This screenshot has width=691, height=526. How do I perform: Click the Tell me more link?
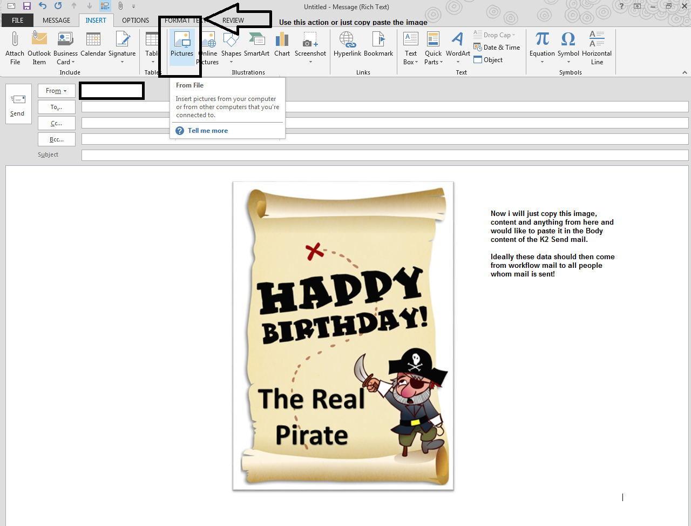[x=208, y=131]
